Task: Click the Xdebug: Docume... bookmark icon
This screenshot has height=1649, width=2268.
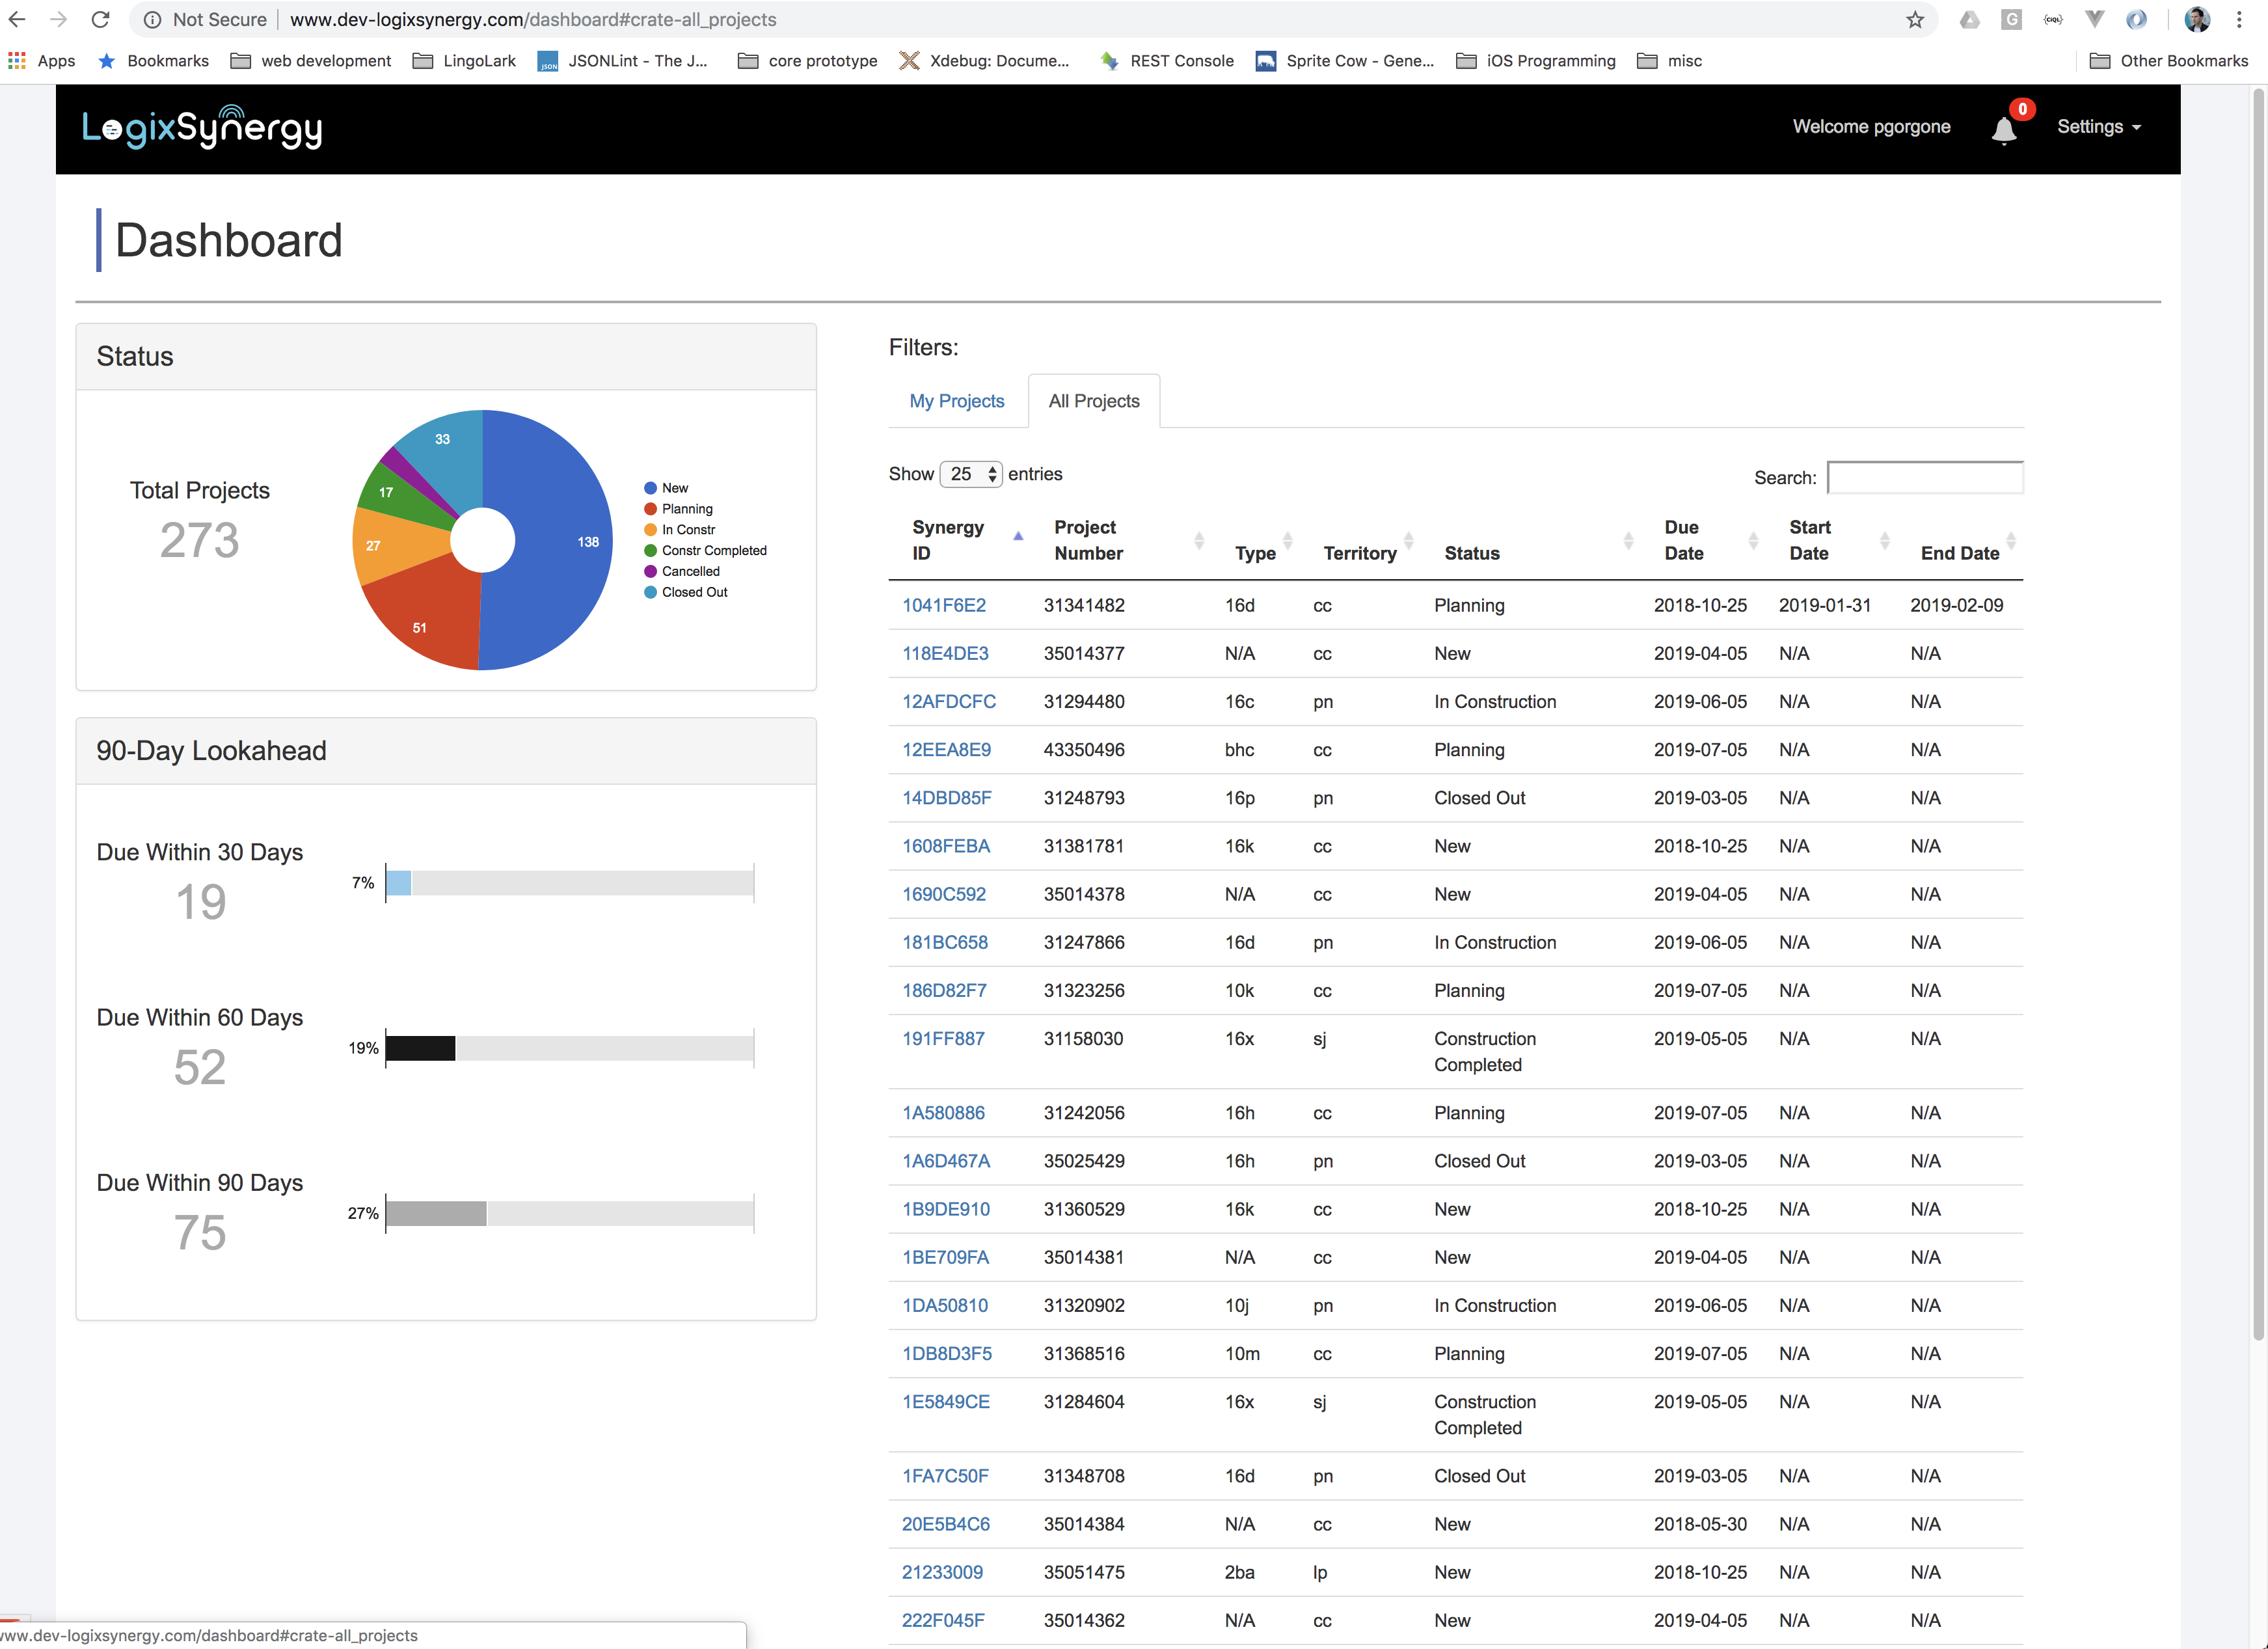Action: [x=909, y=61]
